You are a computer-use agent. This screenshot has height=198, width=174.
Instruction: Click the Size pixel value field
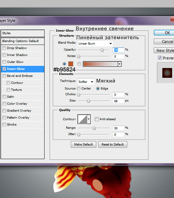pyautogui.click(x=118, y=101)
